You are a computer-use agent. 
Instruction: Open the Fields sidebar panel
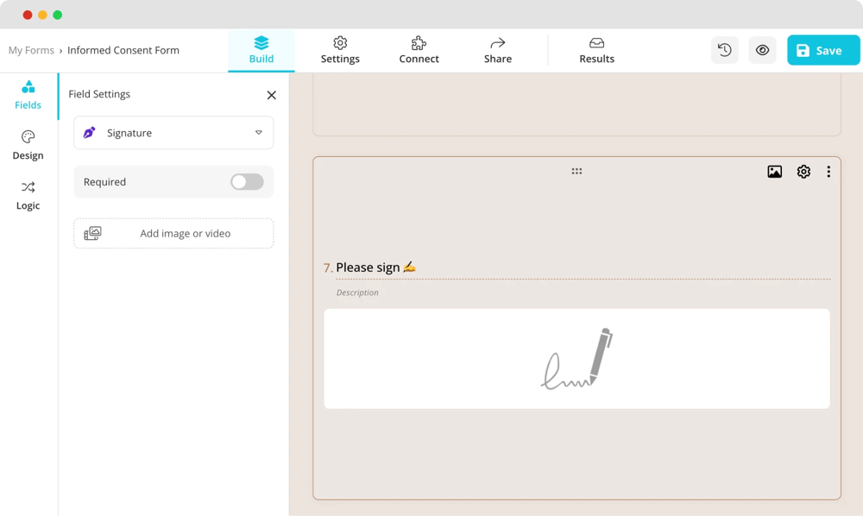point(28,95)
